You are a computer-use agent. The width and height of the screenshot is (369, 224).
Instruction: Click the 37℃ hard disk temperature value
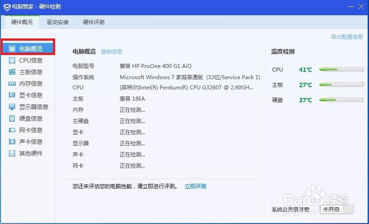tap(305, 100)
